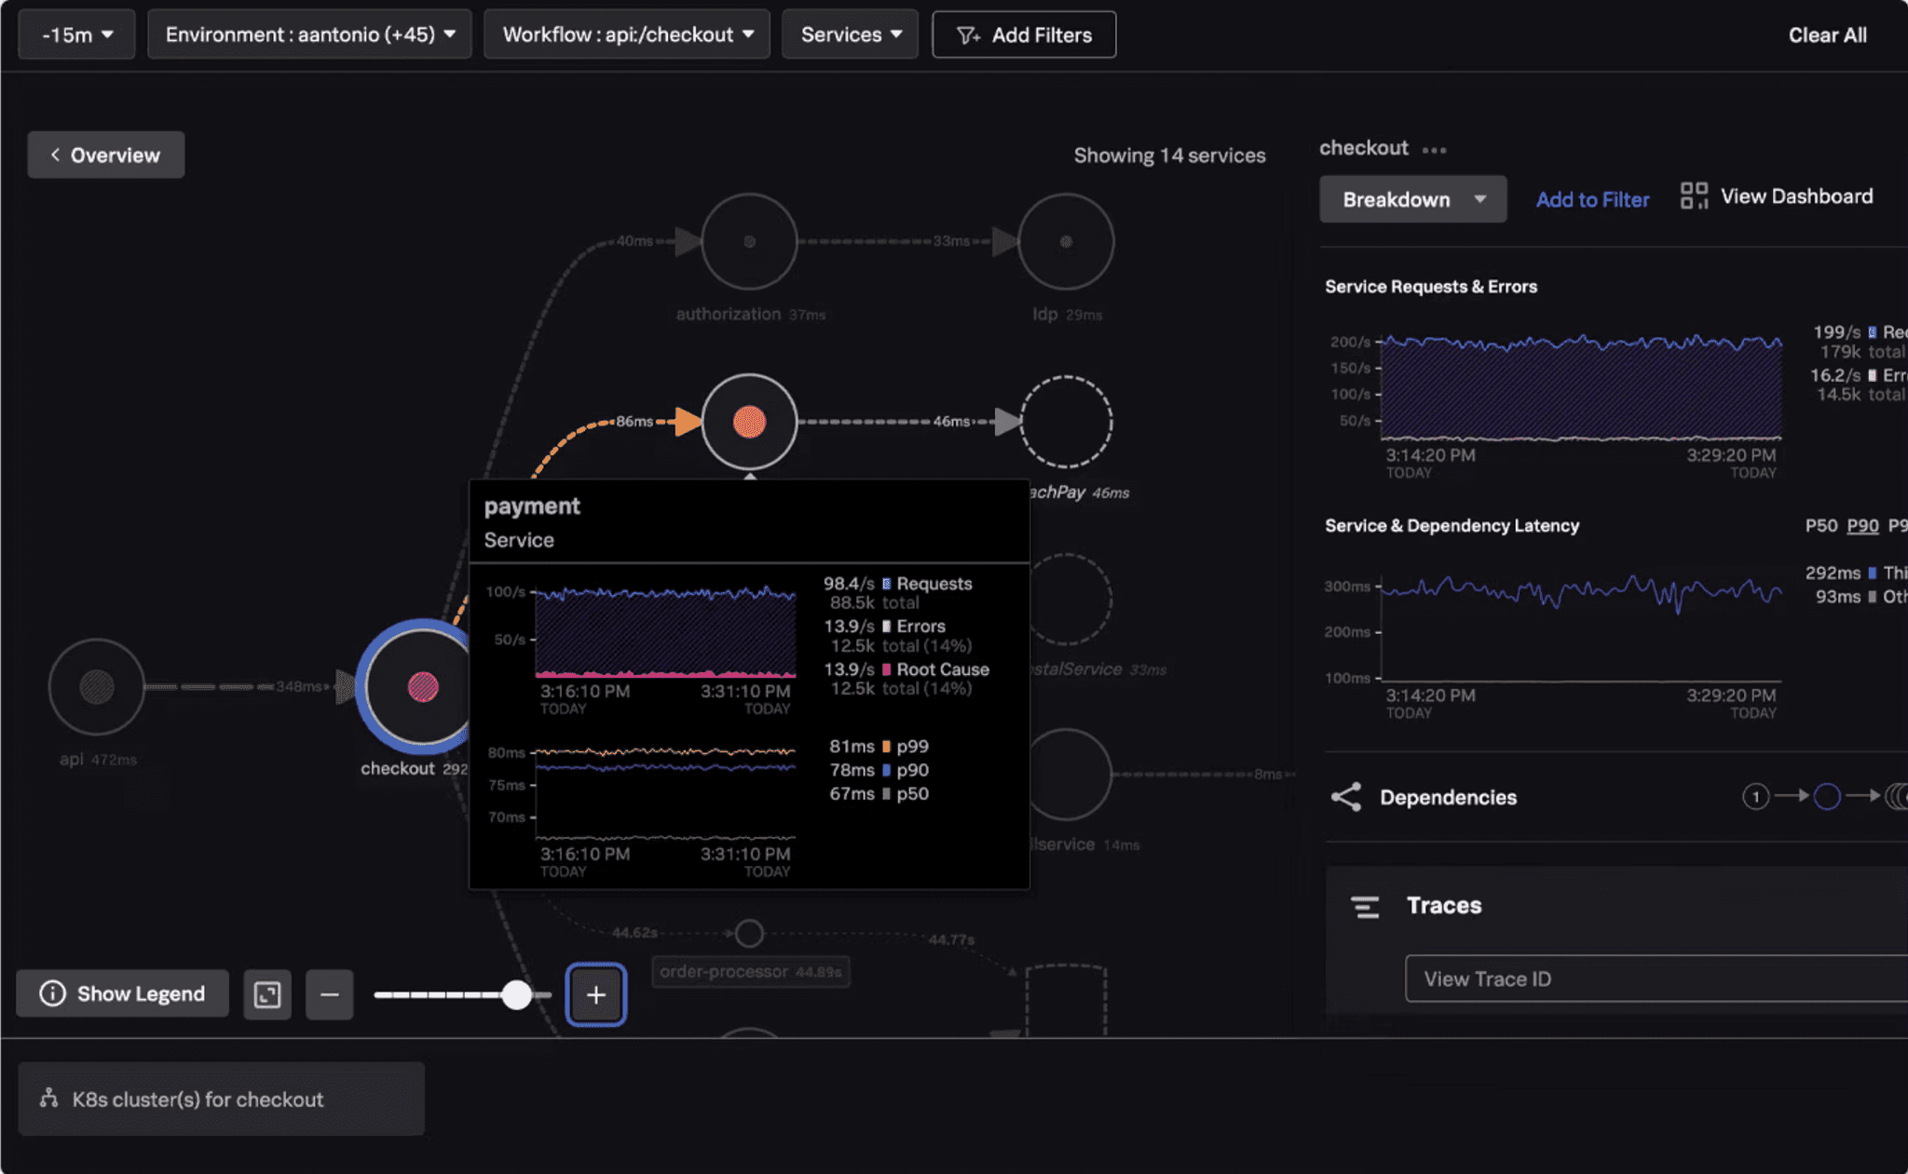1908x1174 pixels.
Task: Click the zoom level slider handle
Action: (x=517, y=994)
